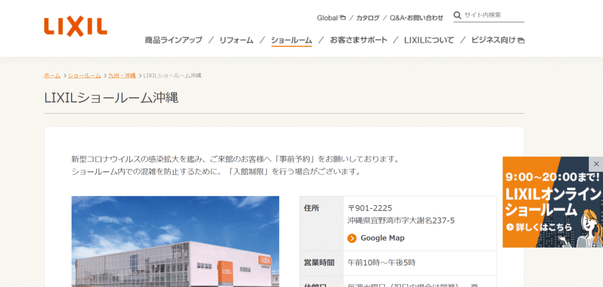603x287 pixels.
Task: Open リフォーム menu
Action: pos(236,40)
